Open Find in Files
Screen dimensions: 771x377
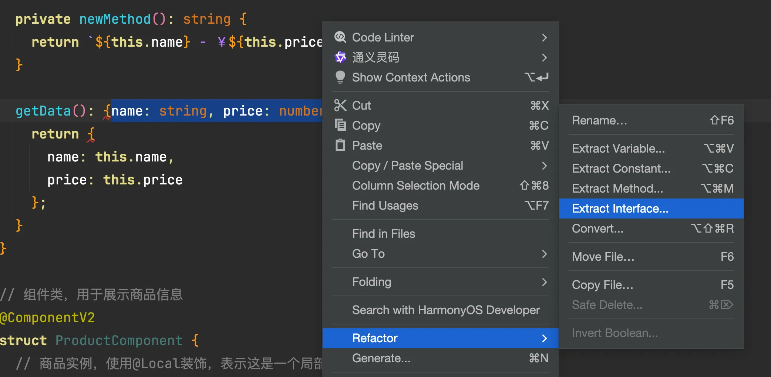point(384,234)
